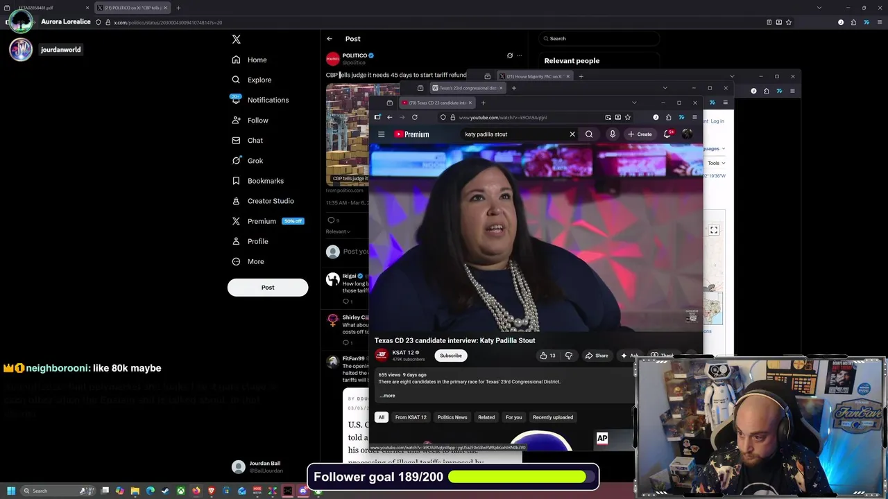Share the YouTube video

pos(597,356)
